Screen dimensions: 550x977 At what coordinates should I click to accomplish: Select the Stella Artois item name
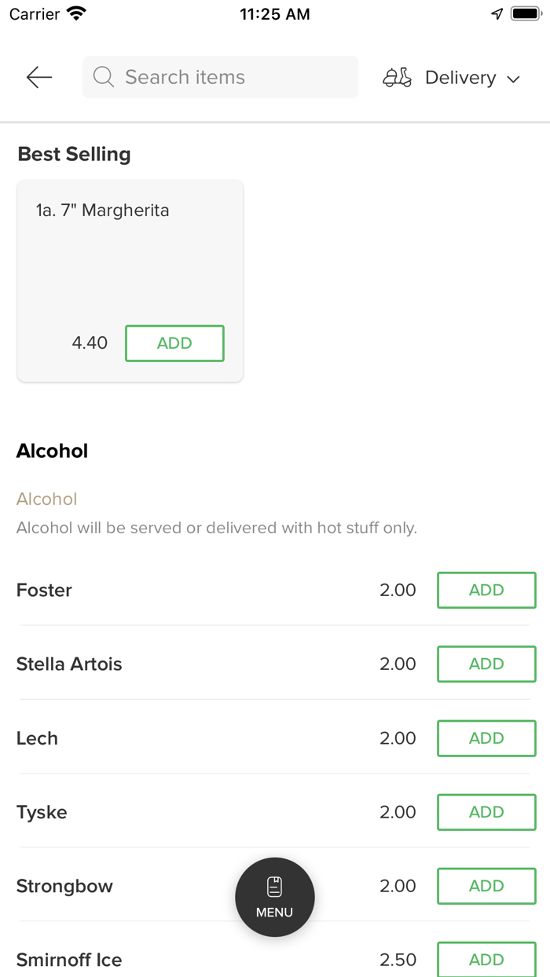tap(69, 664)
